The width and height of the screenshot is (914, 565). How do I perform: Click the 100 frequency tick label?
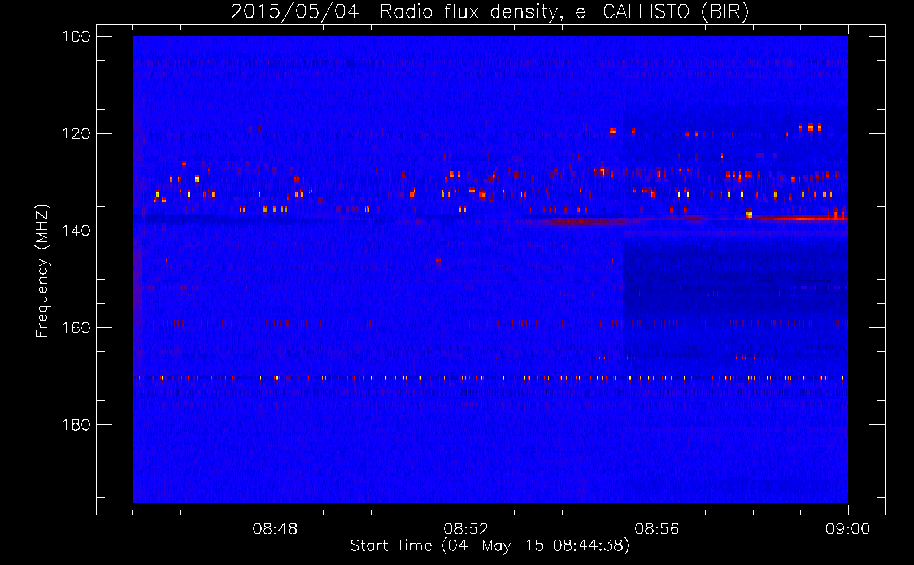point(76,37)
